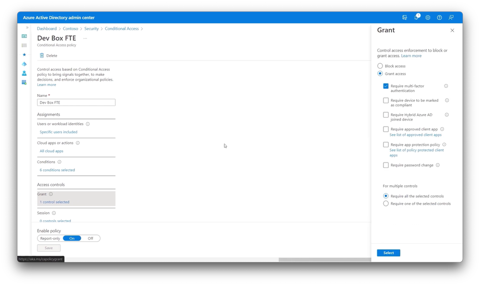Open 1 control selected under Grant
This screenshot has width=480, height=285.
point(54,202)
